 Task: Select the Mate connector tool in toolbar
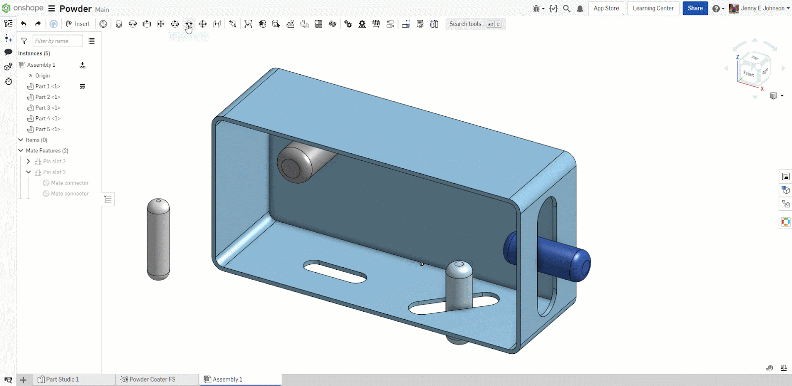coord(103,24)
